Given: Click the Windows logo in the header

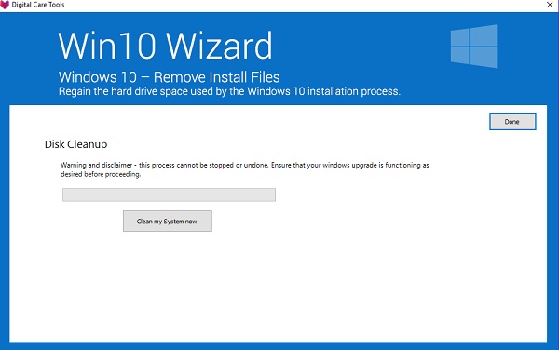Looking at the screenshot, I should point(474,47).
